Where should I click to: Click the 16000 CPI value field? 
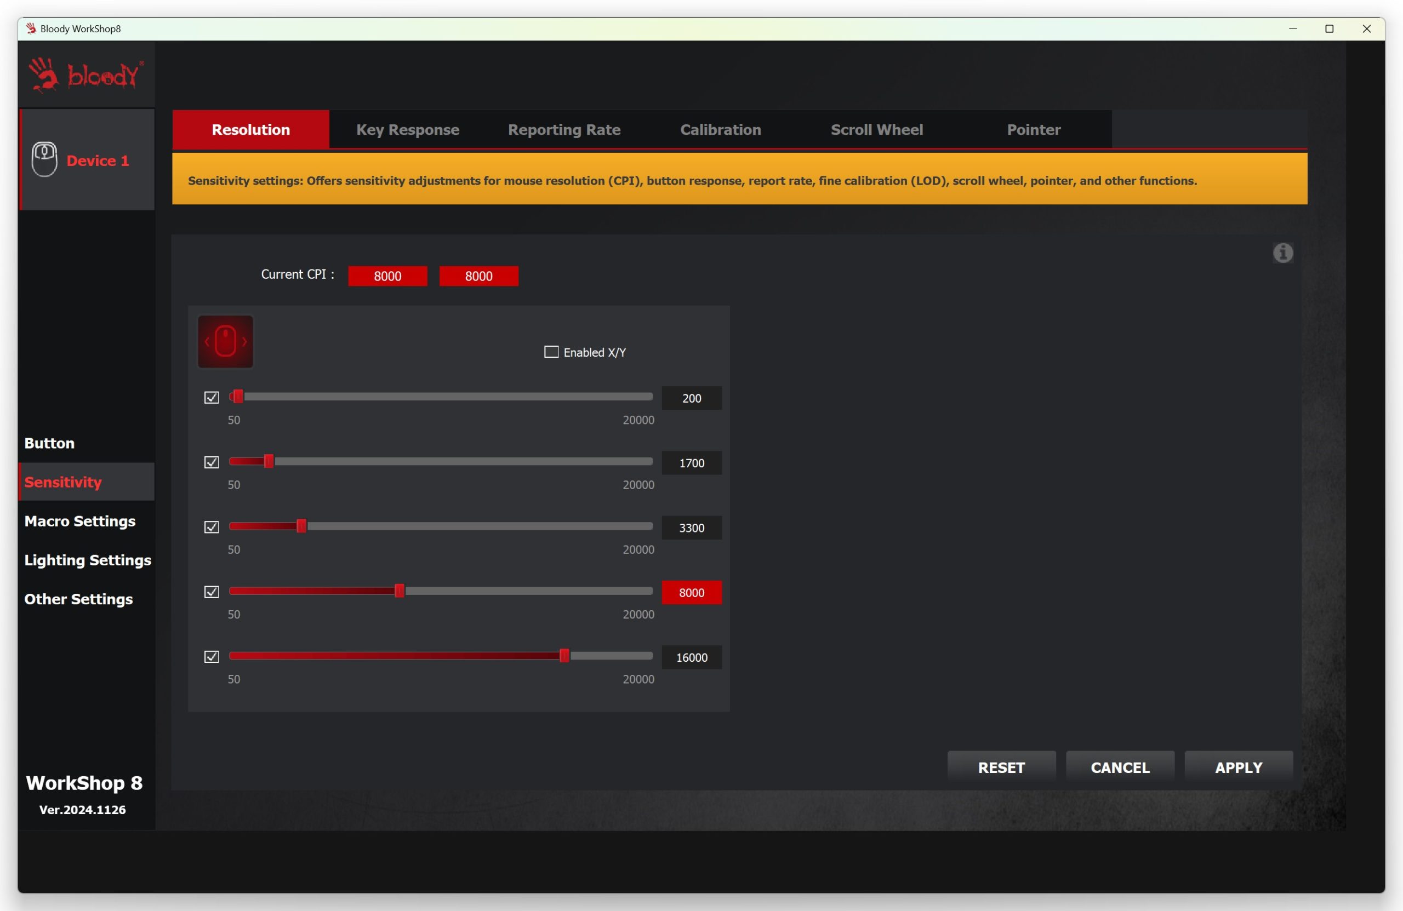click(x=692, y=657)
